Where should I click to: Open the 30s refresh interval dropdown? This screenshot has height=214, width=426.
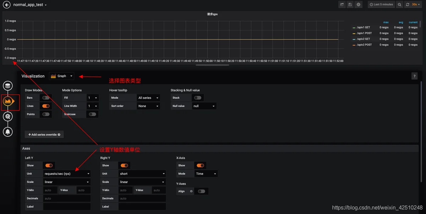click(x=416, y=5)
